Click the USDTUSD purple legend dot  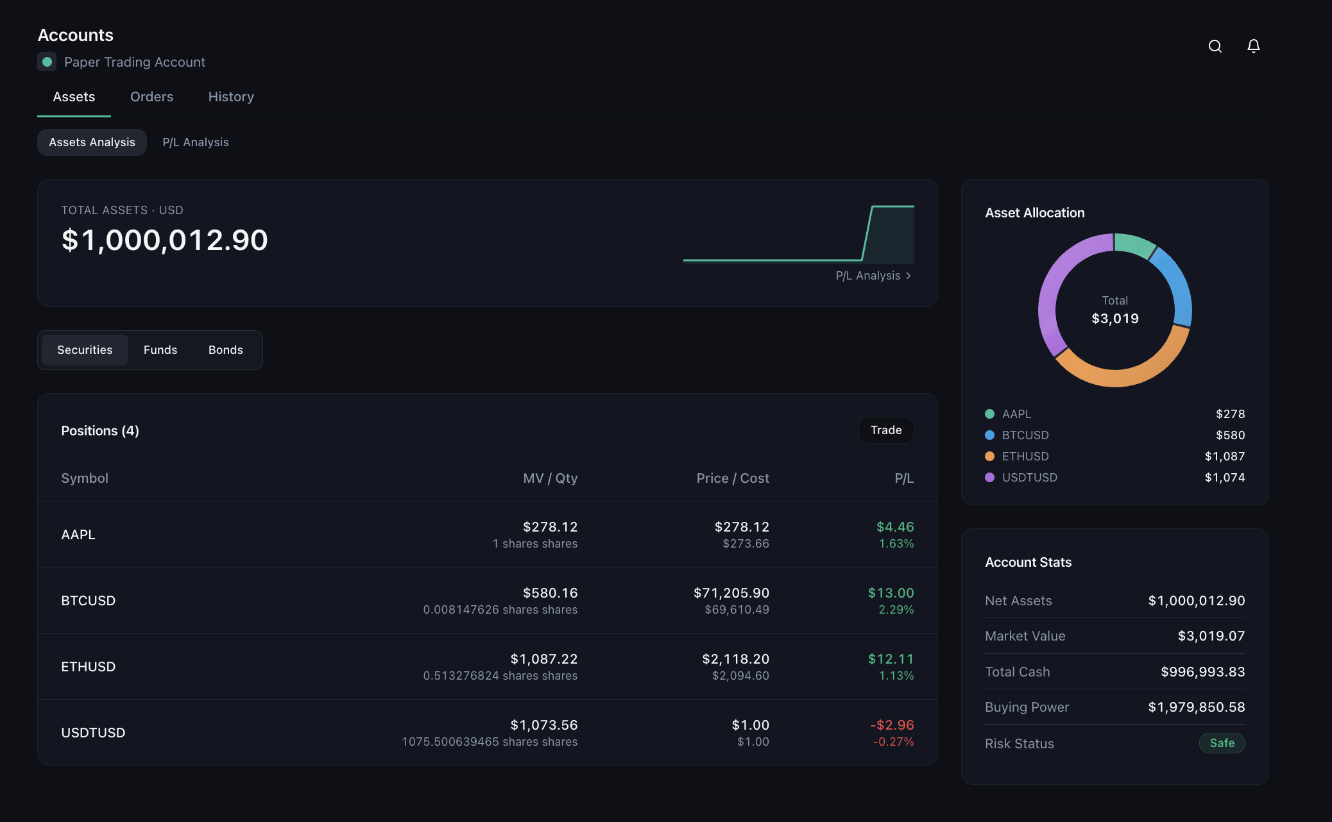tap(989, 478)
